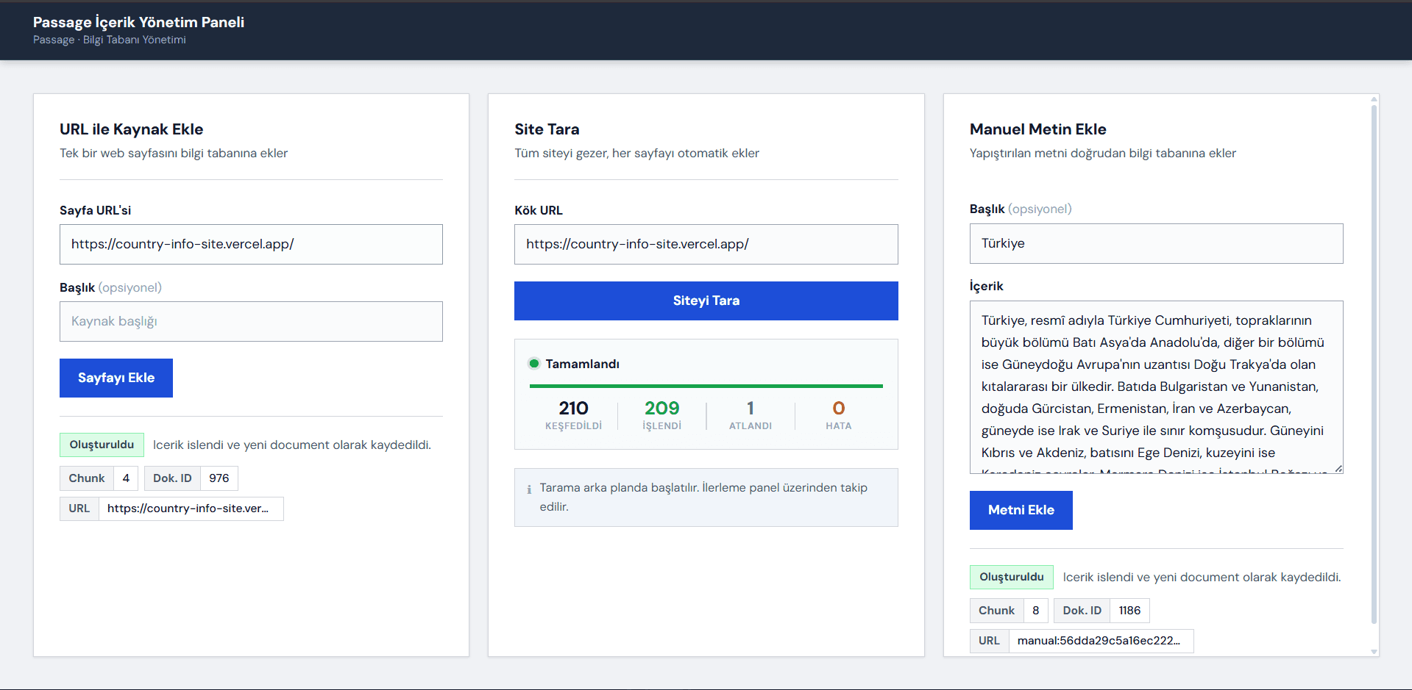This screenshot has height=690, width=1412.
Task: Focus the Kök URL input field
Action: click(706, 244)
